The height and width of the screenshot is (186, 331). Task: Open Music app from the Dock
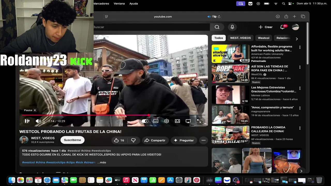tap(126, 180)
